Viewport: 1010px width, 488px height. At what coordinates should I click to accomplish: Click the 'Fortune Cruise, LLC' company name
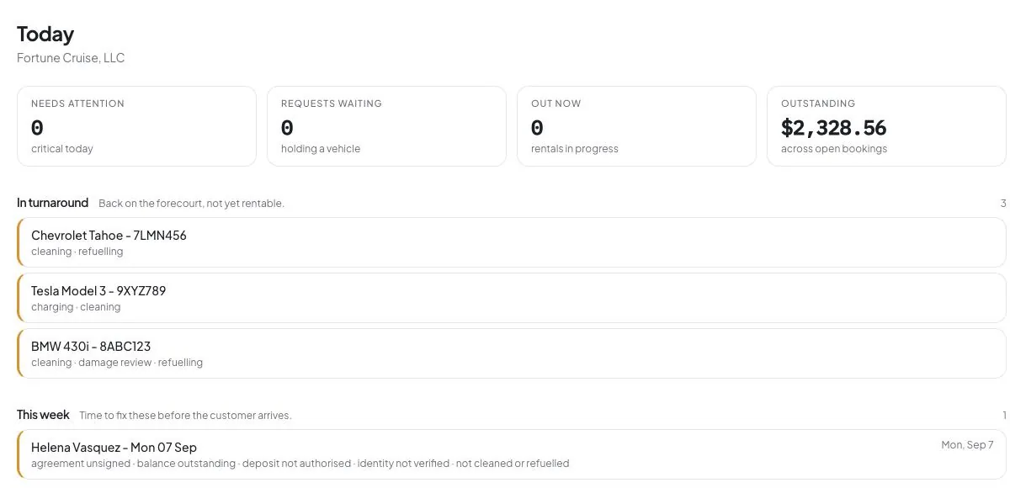pos(71,58)
